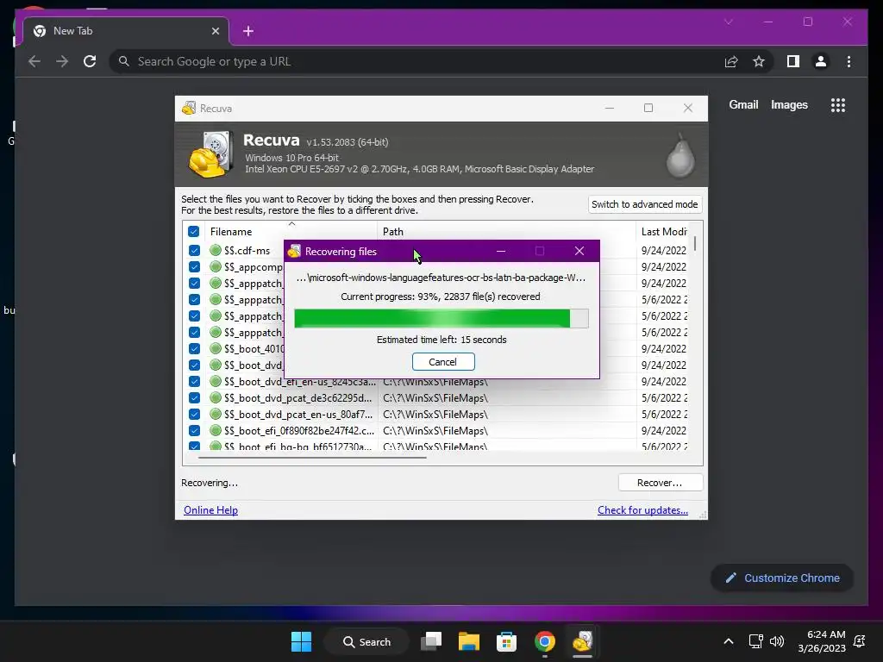Uncheck $$_boot_dvd_pcat_de3c62295d file checkbox

click(194, 397)
